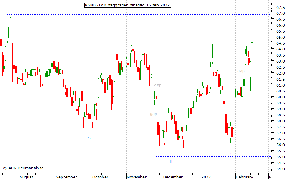The height and width of the screenshot is (179, 286).
Task: Click the 'September' month label
Action: [67, 177]
